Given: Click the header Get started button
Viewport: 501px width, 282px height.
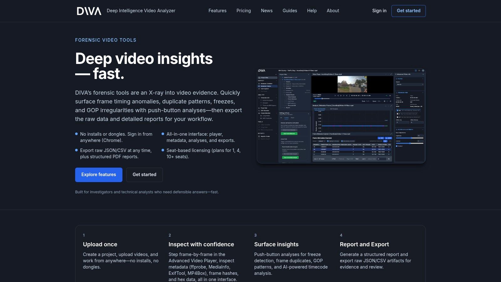Looking at the screenshot, I should click(x=409, y=11).
